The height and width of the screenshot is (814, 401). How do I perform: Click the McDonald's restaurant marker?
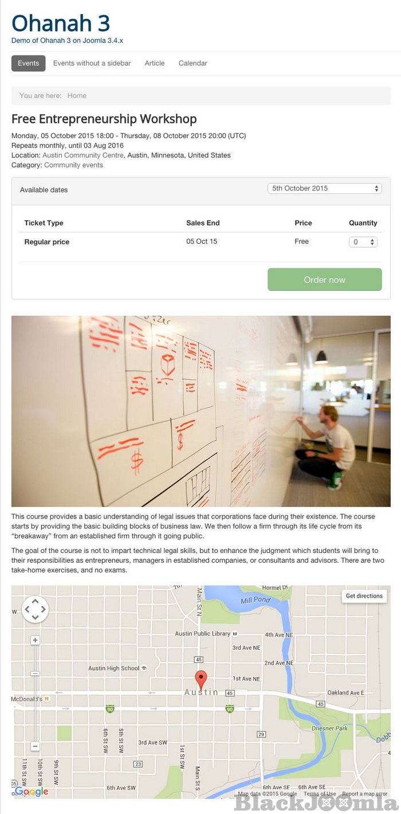pos(47,699)
